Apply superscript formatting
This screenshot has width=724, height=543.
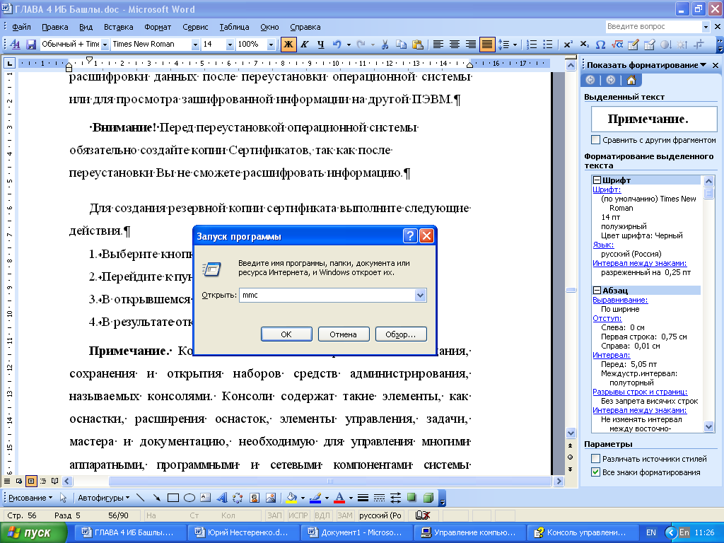pos(568,45)
